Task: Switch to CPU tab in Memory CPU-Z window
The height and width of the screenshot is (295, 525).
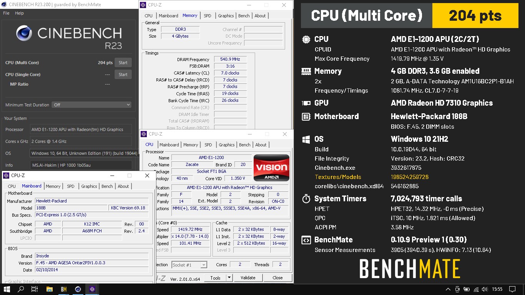Action: [149, 16]
